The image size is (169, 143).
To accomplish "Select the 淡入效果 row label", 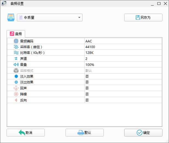I will pos(27,76).
